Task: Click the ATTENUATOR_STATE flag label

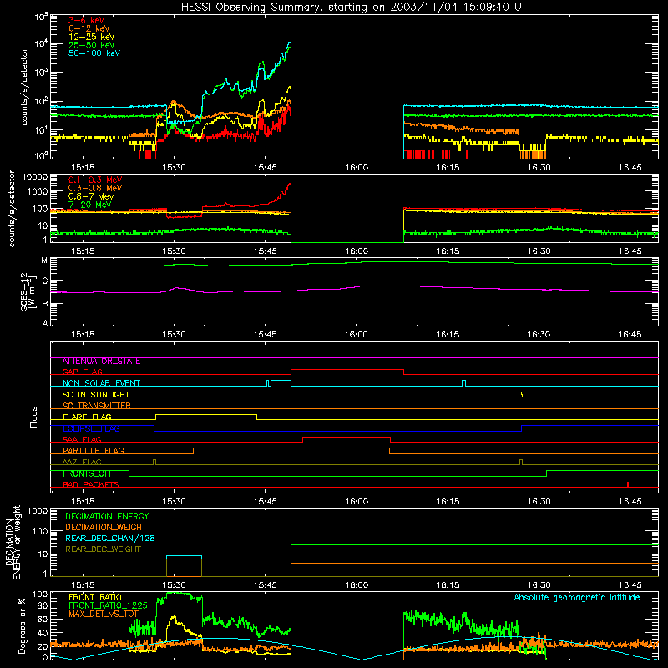Action: pyautogui.click(x=101, y=362)
